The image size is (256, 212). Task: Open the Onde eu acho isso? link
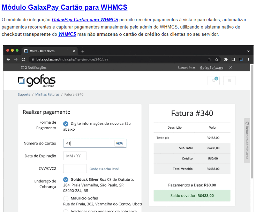[104, 169]
